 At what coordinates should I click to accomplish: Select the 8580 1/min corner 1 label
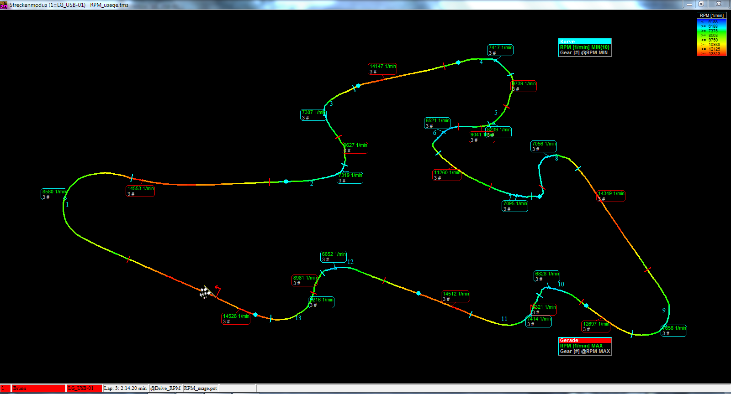click(x=54, y=194)
